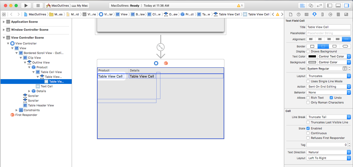Open the File inspector tab icon
Screen dimensions: 353x167
(291, 14)
